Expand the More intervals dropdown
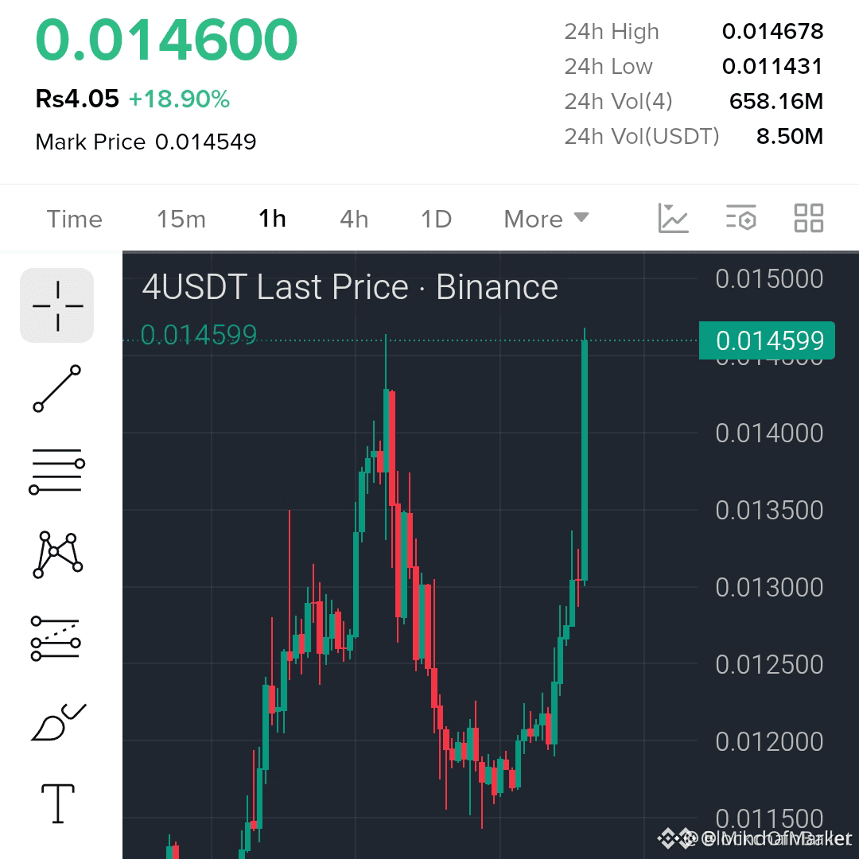 point(546,220)
